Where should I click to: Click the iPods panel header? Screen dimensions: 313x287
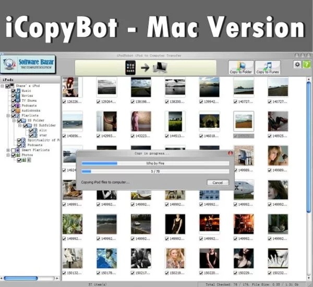(x=30, y=80)
